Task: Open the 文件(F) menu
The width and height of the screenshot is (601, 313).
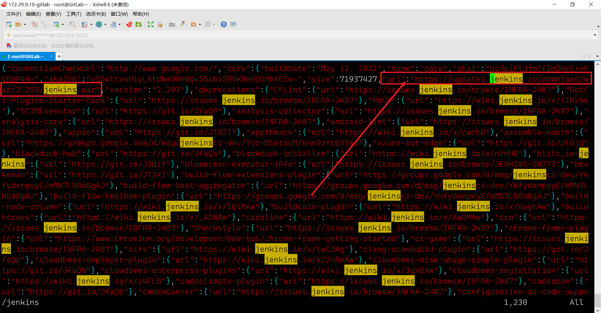Action: [x=14, y=14]
